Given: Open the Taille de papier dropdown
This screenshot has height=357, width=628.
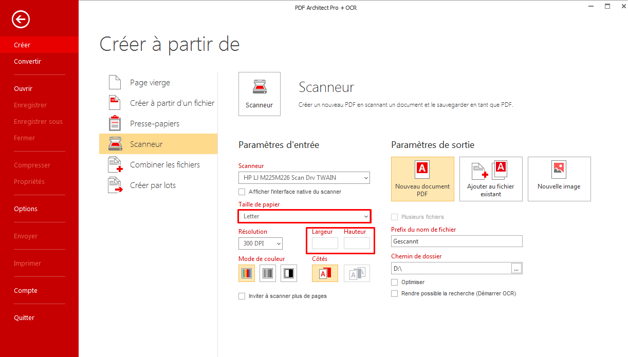Looking at the screenshot, I should [x=304, y=216].
